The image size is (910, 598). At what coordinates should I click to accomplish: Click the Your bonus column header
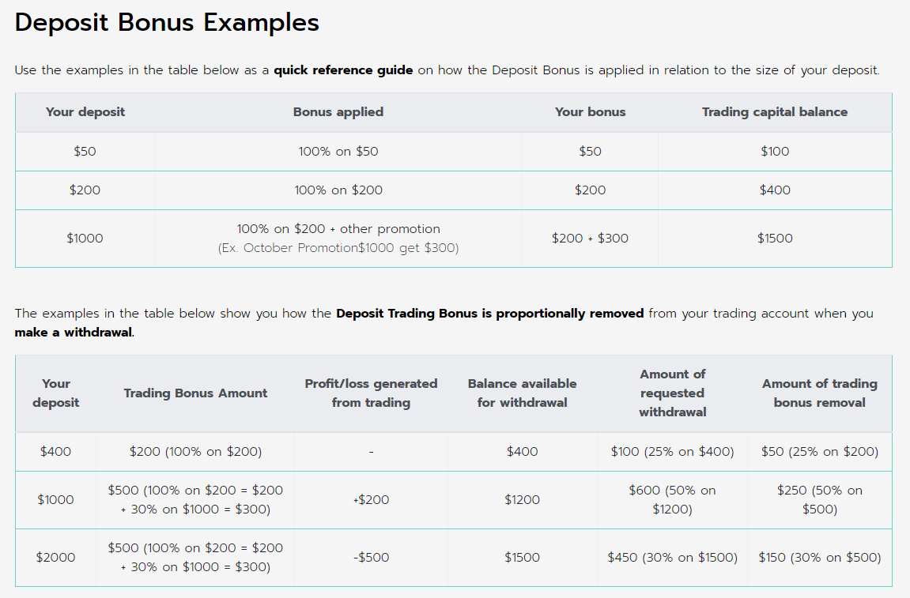[591, 112]
